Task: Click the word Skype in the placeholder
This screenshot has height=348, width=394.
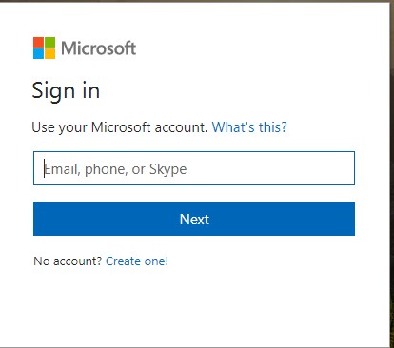Action: coord(167,169)
